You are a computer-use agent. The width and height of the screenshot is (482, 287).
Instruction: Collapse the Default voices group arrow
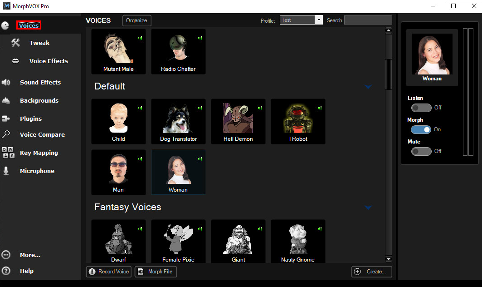[368, 87]
